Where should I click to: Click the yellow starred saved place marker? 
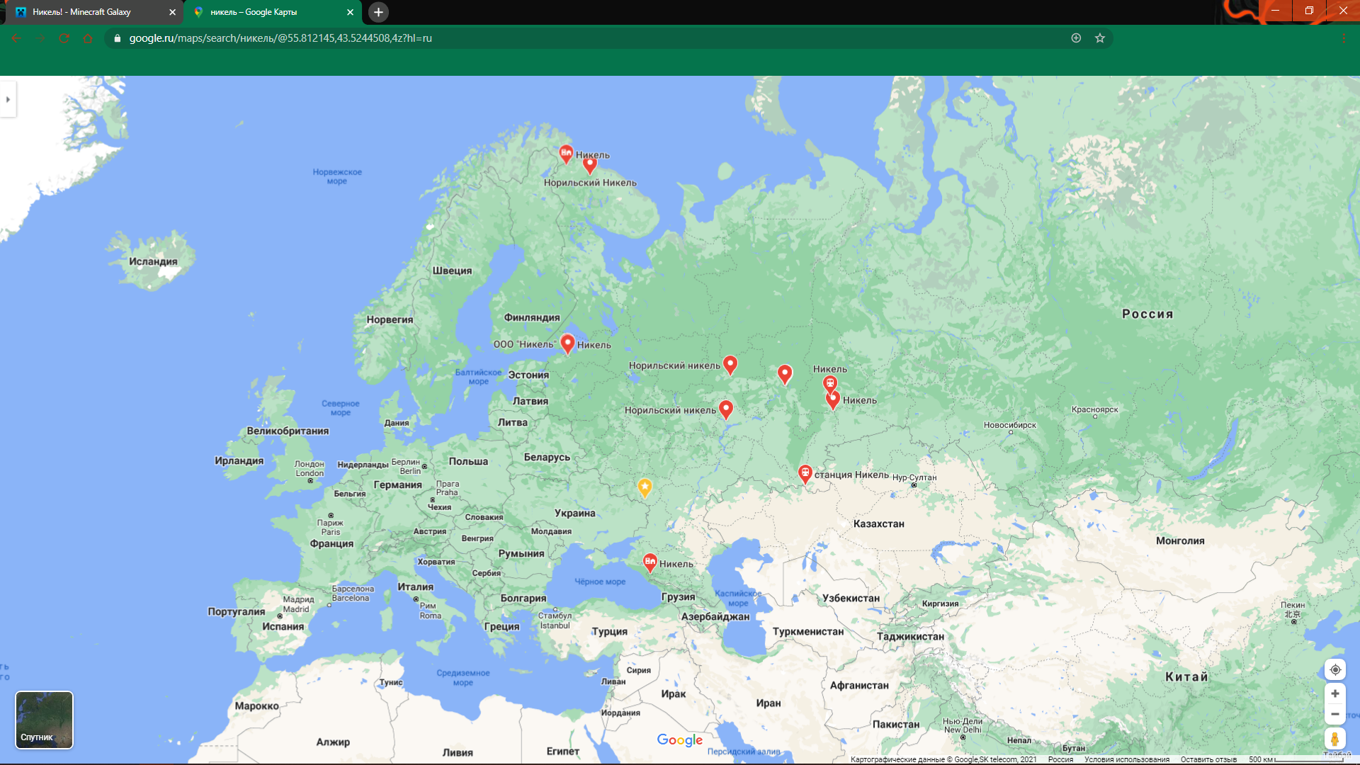click(645, 487)
